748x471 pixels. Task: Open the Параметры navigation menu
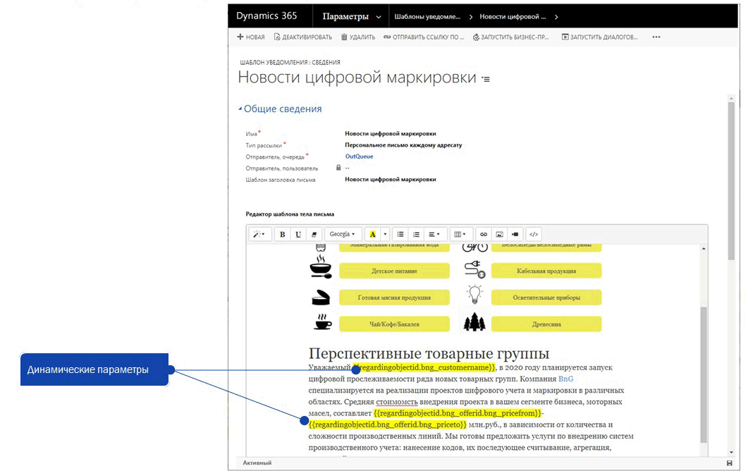click(343, 15)
